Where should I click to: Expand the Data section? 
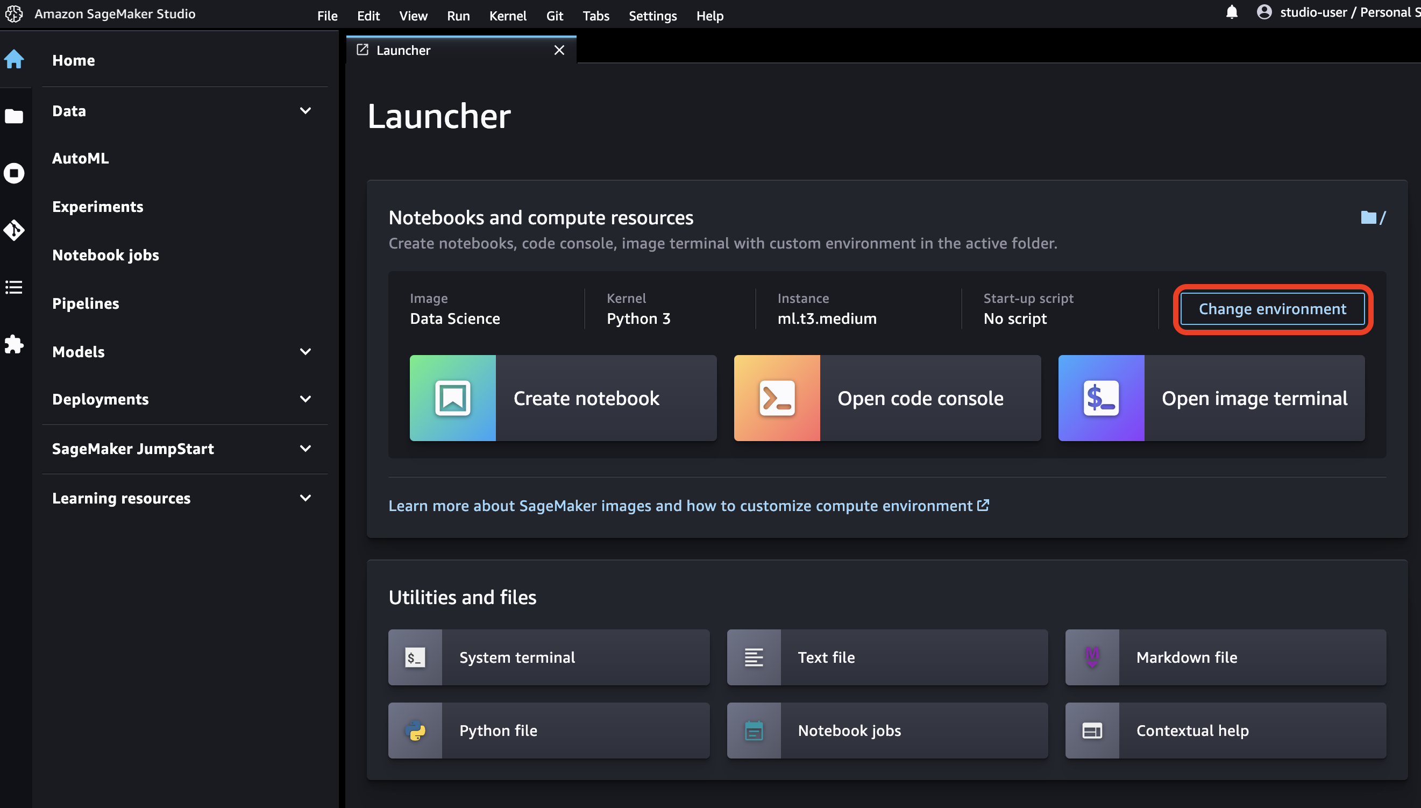coord(305,111)
